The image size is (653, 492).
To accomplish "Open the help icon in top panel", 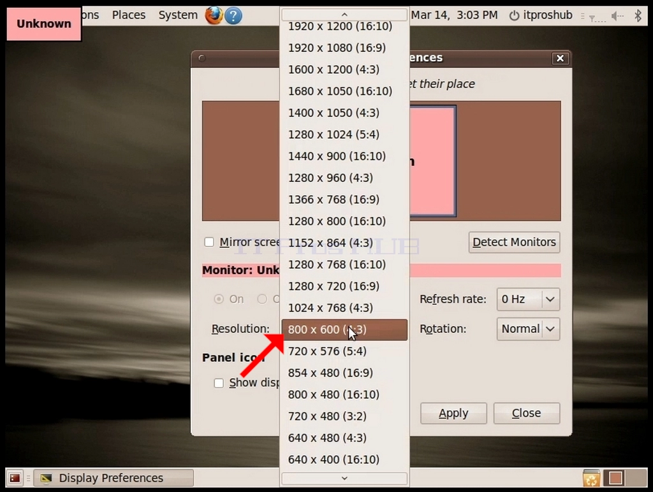I will point(233,16).
